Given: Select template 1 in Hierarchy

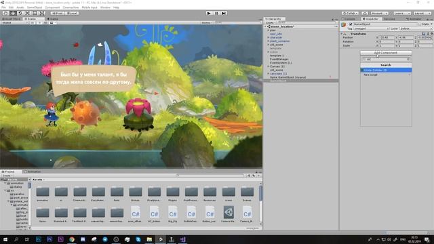Looking at the screenshot, I should point(277,56).
